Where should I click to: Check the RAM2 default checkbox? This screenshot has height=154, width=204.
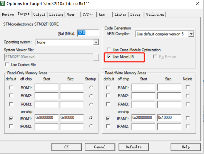pos(108,96)
